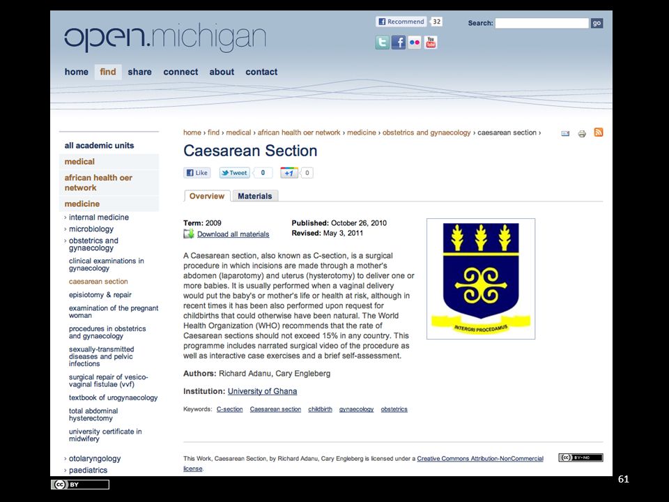The width and height of the screenshot is (669, 502).
Task: Click the childbirth keyword link
Action: (320, 409)
